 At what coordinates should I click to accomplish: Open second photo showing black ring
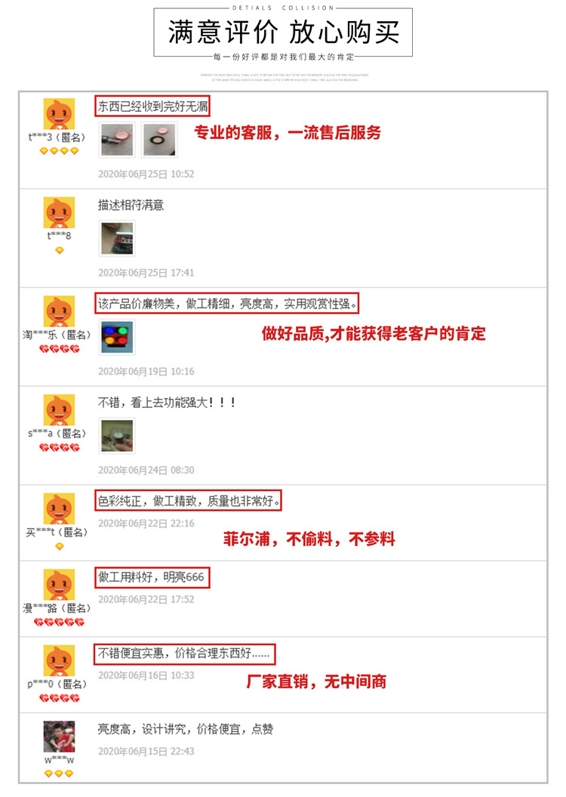[159, 140]
